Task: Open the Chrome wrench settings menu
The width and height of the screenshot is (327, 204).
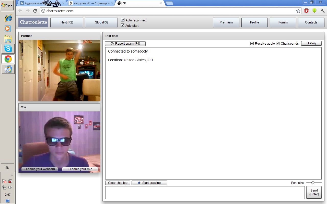Action: [x=322, y=11]
